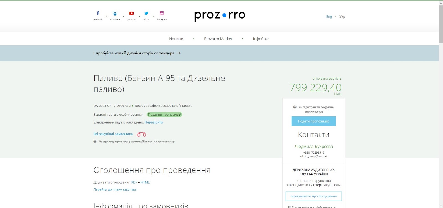Select tender ID UA-2023-07-17-010673-a
This screenshot has height=208, width=443.
click(112, 106)
